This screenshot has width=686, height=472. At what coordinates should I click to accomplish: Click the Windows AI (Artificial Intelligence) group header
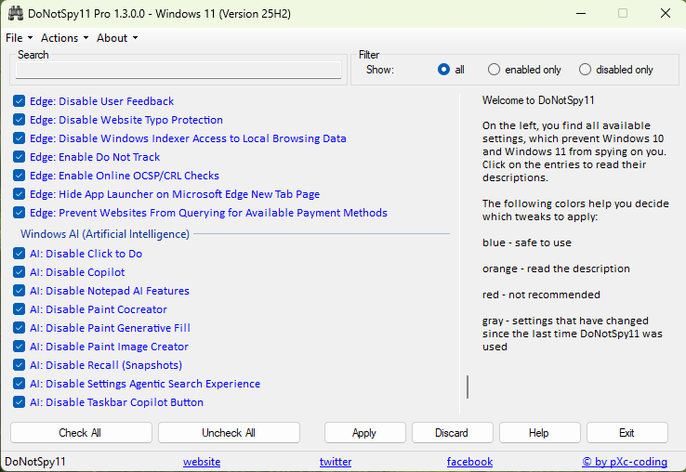point(105,234)
